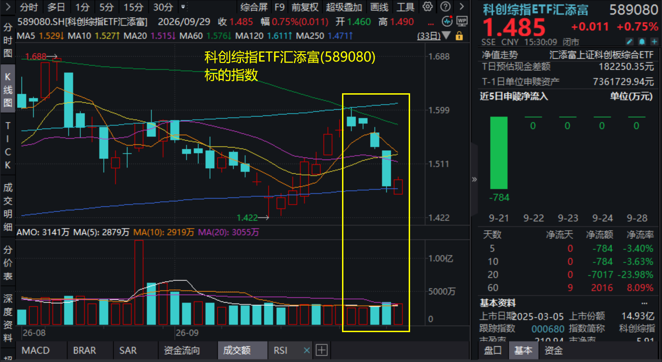662x362 pixels.
Task: Select 分时图 in the left sidebar
Action: pos(8,40)
